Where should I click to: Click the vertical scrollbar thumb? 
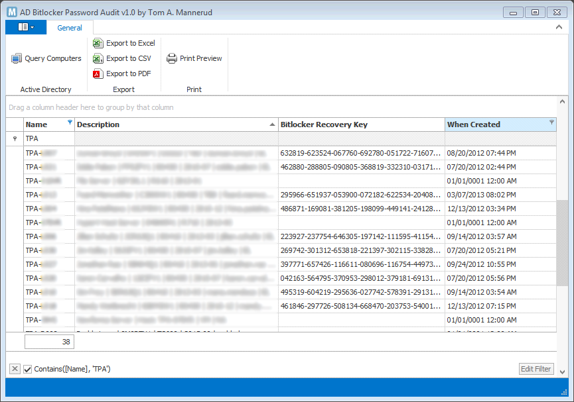point(562,242)
